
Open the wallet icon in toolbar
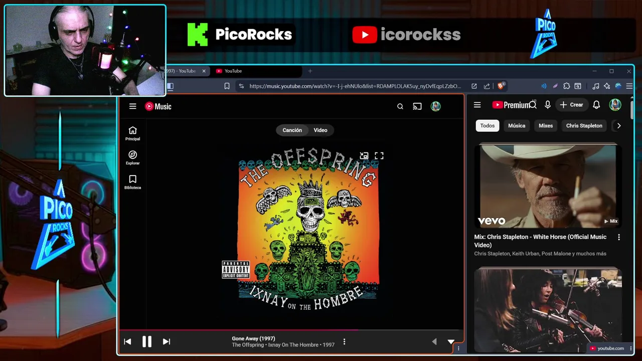coord(578,86)
